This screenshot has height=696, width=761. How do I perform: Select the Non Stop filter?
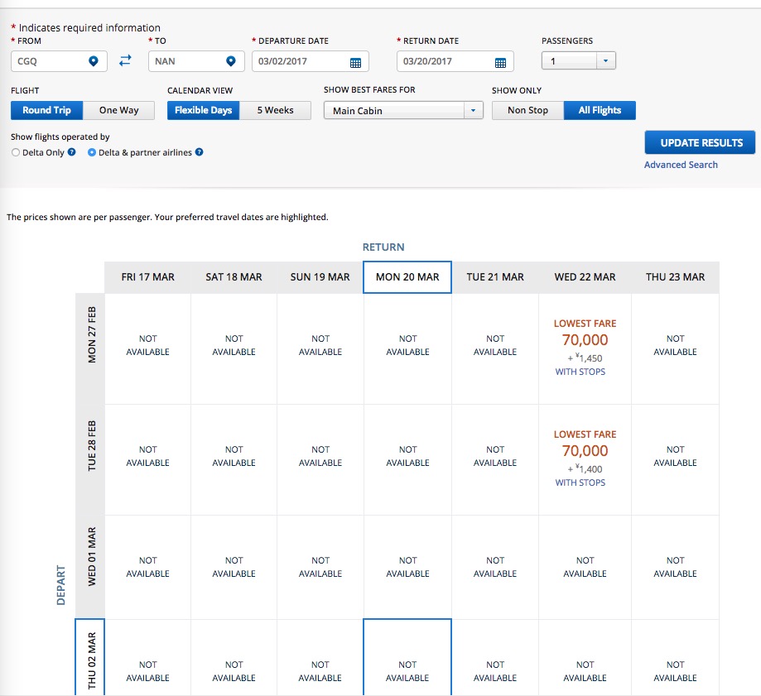coord(527,110)
